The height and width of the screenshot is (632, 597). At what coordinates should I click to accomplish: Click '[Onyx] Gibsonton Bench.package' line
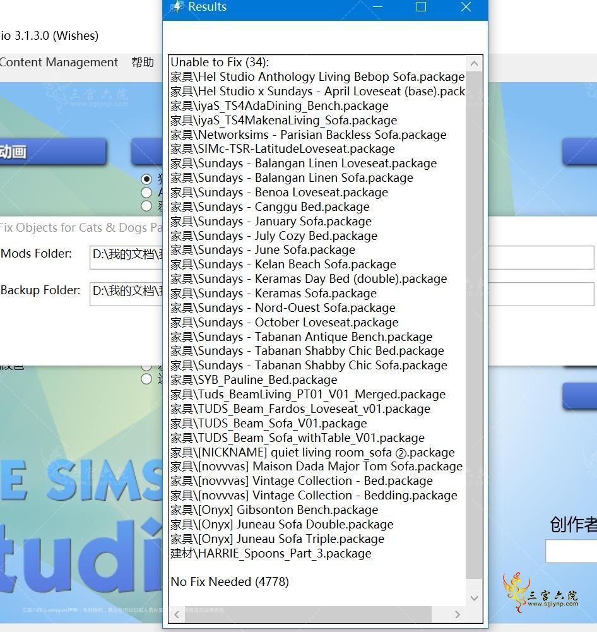click(274, 510)
